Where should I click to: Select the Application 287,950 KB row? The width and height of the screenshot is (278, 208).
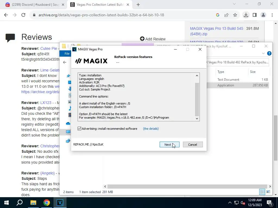[238, 85]
